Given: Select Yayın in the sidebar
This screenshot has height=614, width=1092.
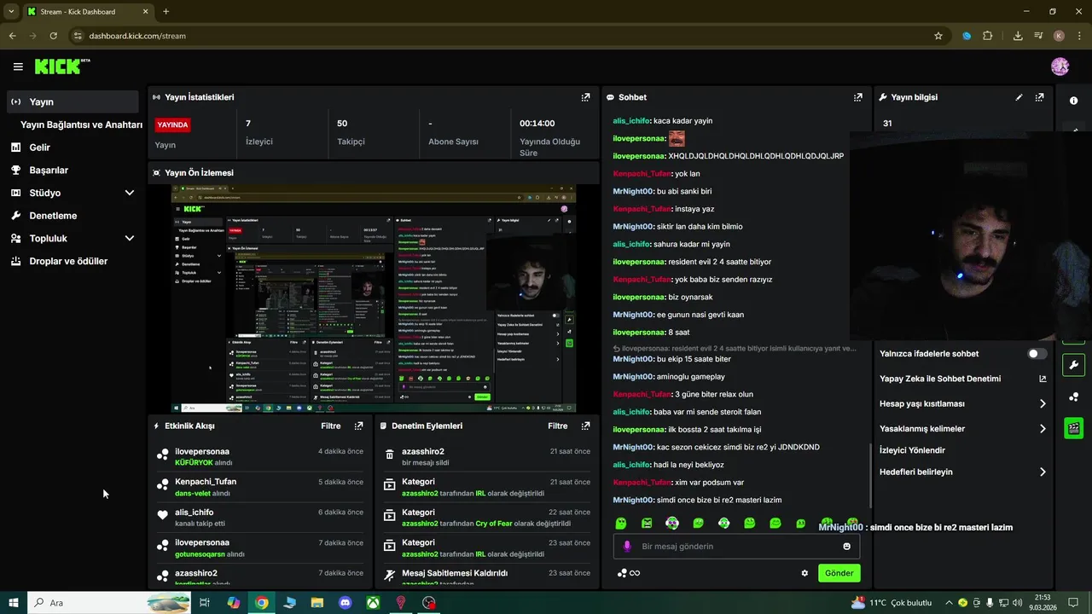Looking at the screenshot, I should [x=72, y=101].
